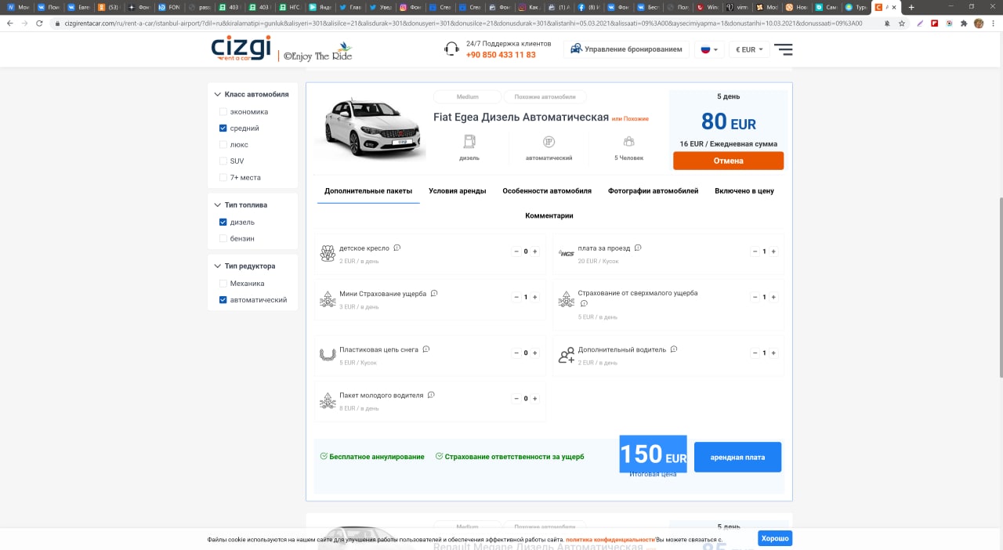Click info bubble under Страхование от сверхмалого ущерба

pos(584,303)
